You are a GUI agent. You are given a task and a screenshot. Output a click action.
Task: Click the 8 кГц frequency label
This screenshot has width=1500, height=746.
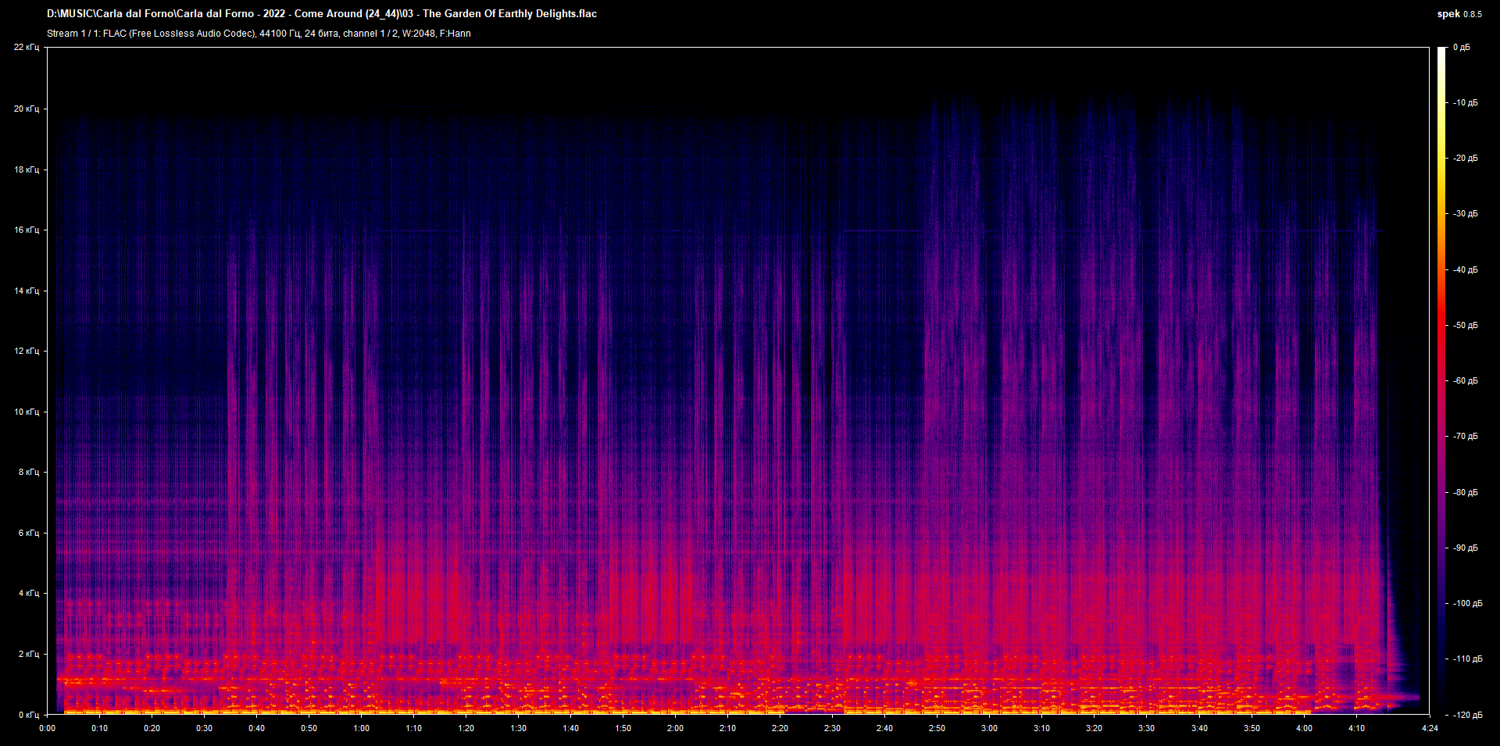29,472
